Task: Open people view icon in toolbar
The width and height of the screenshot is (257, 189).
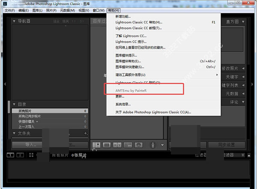Action: (x=138, y=145)
